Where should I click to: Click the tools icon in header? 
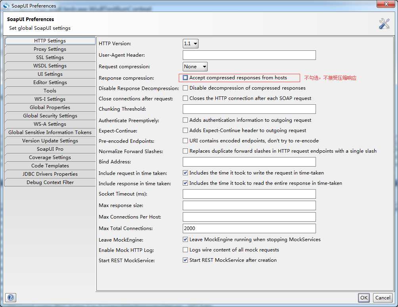pos(384,24)
